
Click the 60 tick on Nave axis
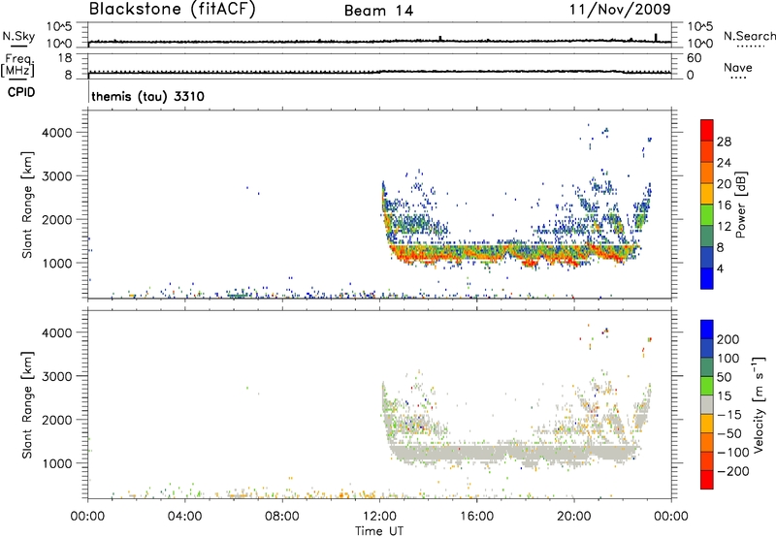tap(694, 58)
